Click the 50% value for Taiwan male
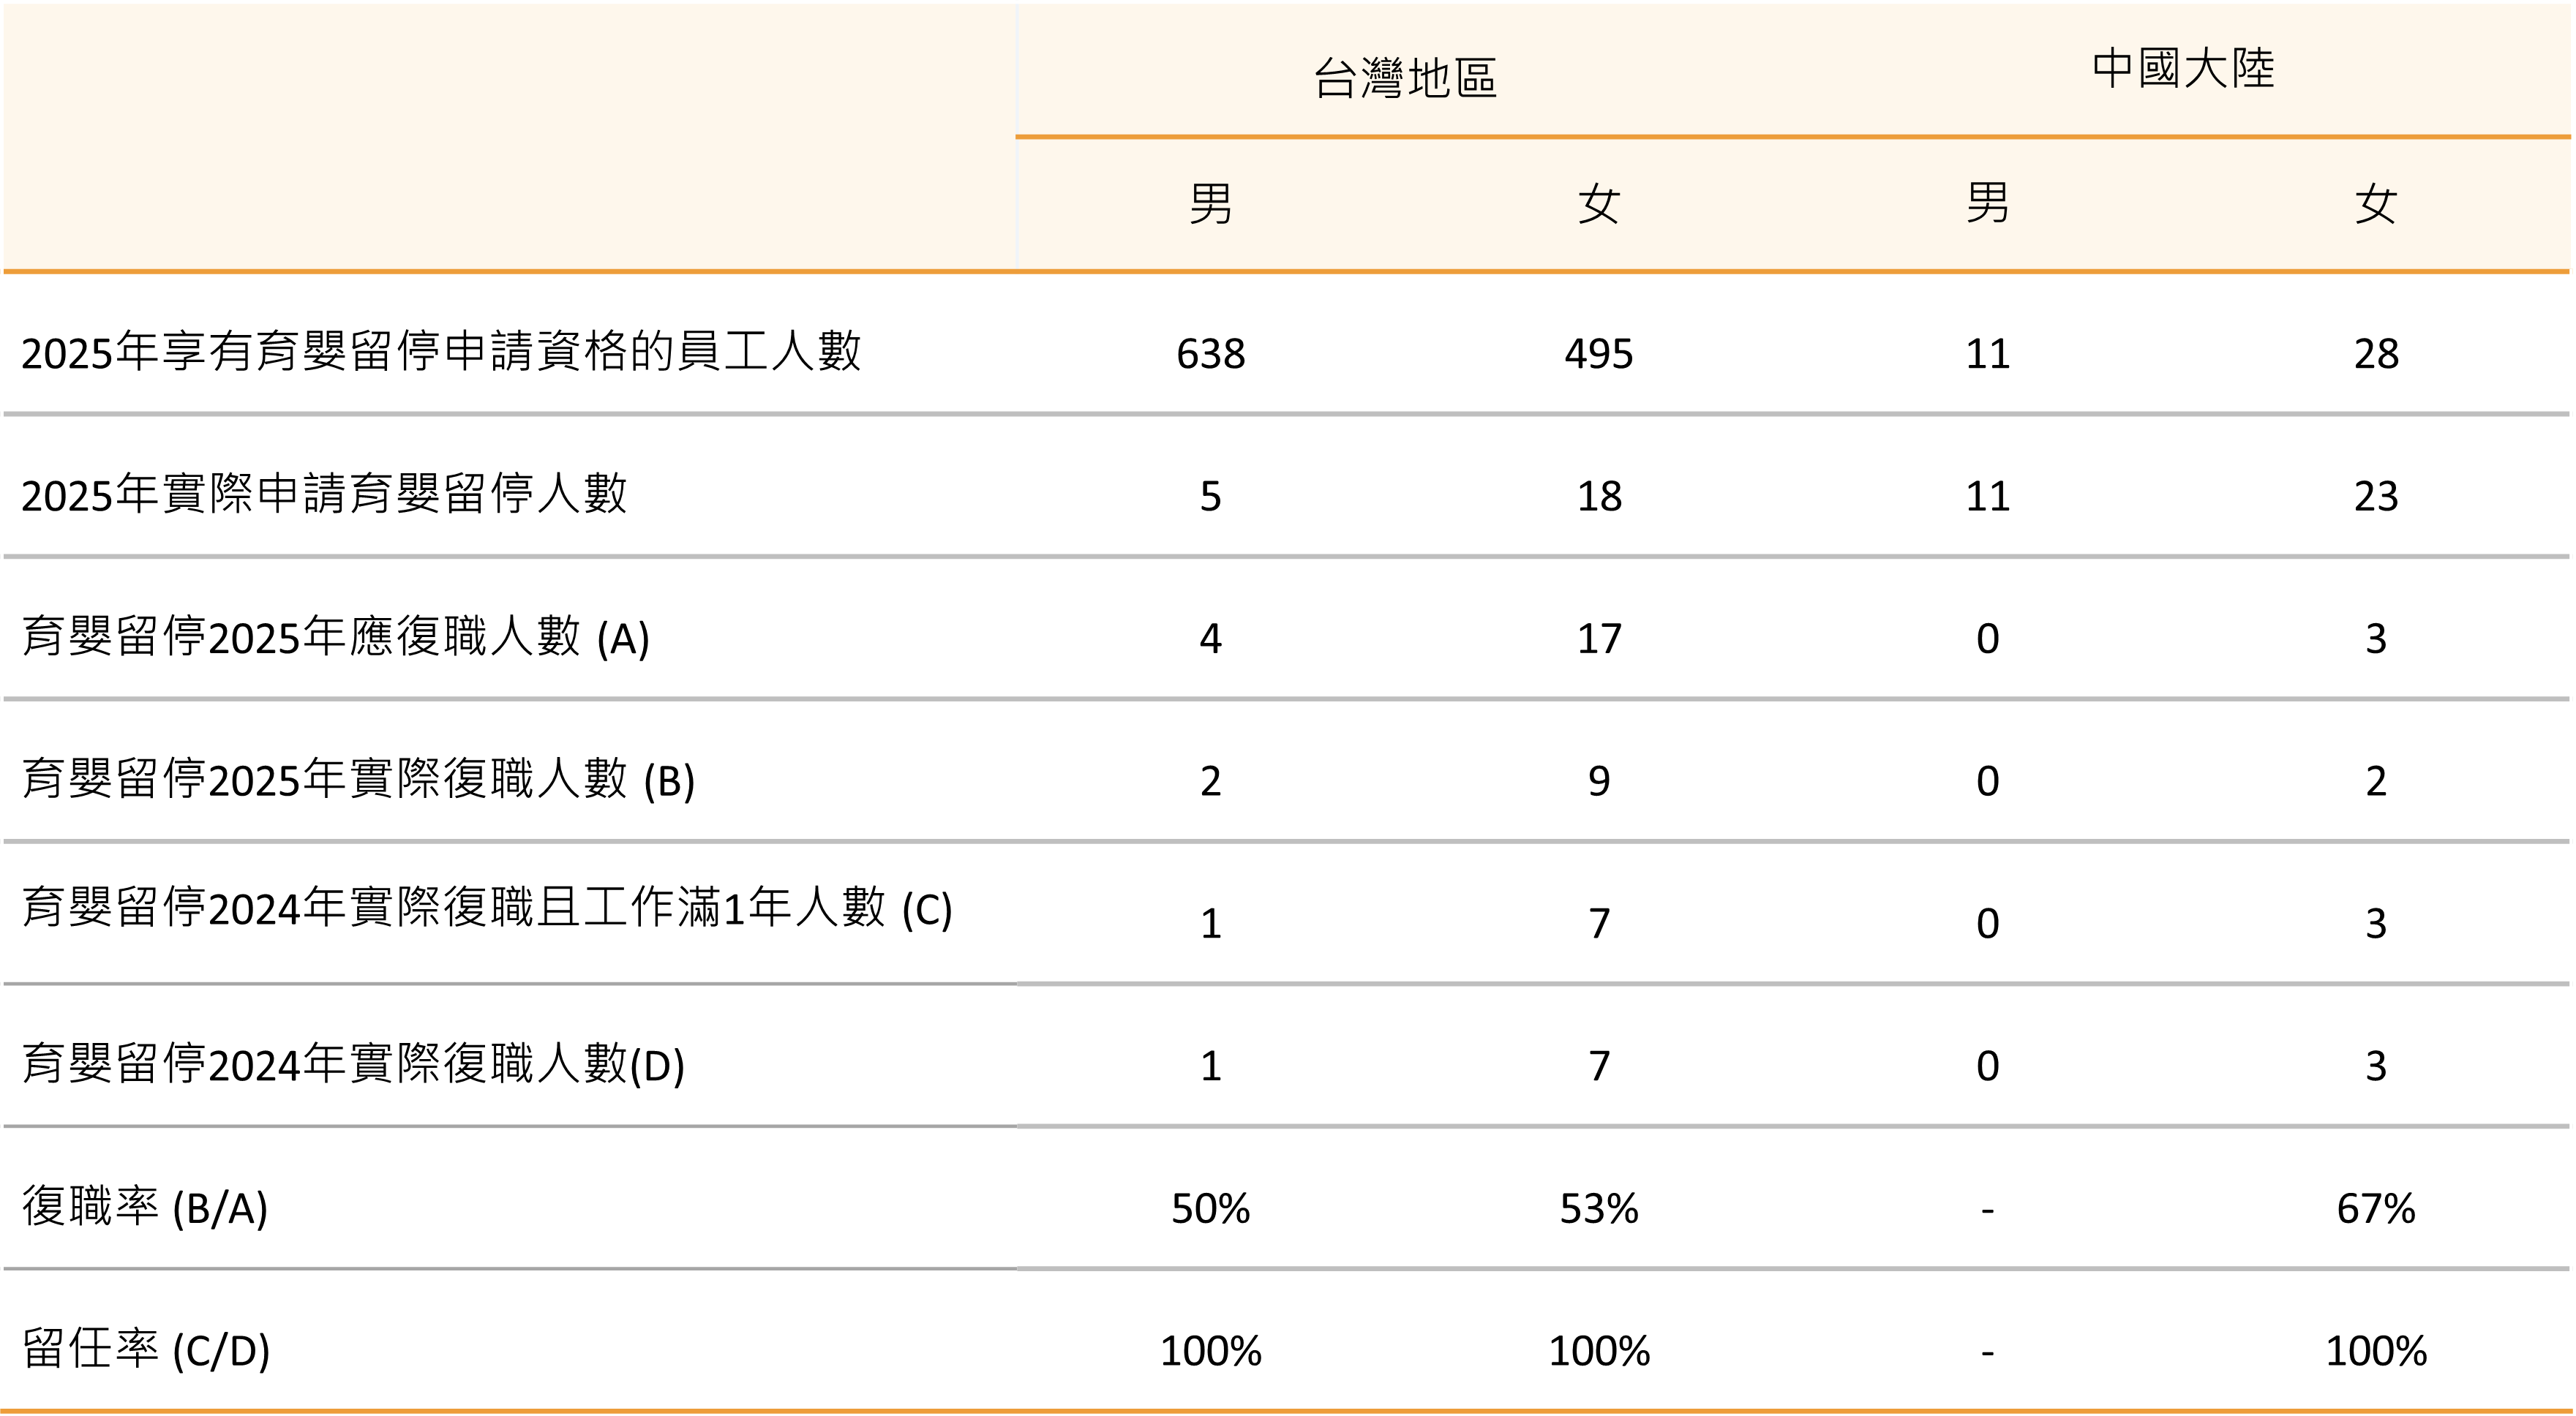 pyautogui.click(x=1210, y=1209)
